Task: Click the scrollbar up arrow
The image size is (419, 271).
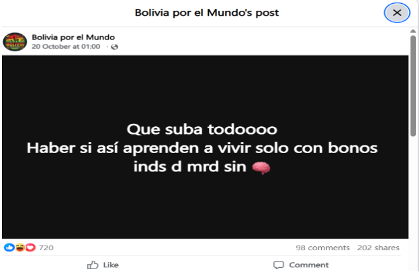Action: pos(413,32)
